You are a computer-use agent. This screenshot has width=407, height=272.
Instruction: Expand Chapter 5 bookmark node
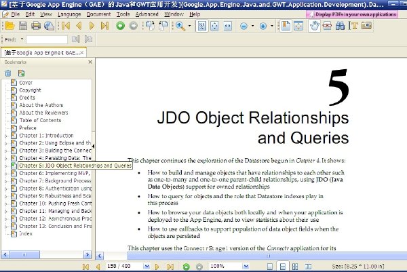pos(5,166)
